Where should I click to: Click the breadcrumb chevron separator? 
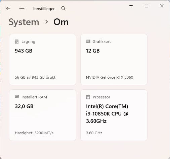46,22
